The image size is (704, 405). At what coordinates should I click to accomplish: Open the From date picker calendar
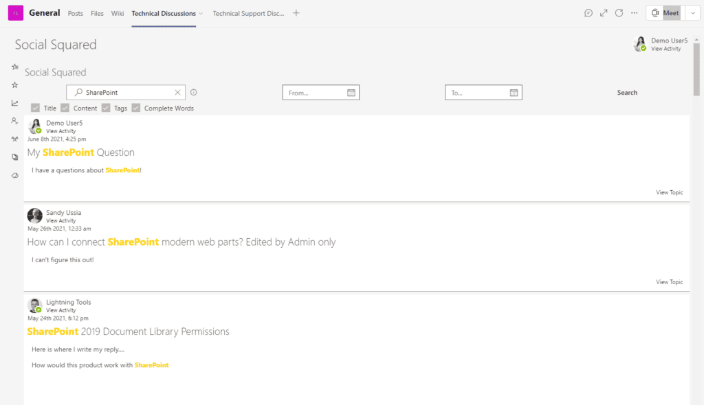(351, 93)
